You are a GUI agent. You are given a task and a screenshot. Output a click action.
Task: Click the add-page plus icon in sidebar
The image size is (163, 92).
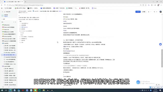pyautogui.click(x=14, y=22)
